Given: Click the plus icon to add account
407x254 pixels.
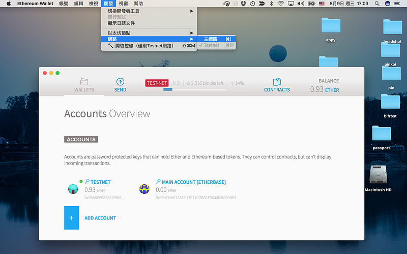Looking at the screenshot, I should click(x=71, y=218).
